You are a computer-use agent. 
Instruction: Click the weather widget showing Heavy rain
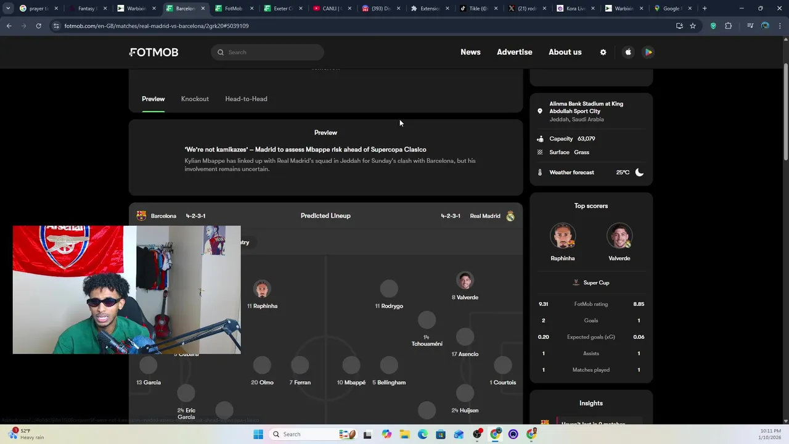27,434
